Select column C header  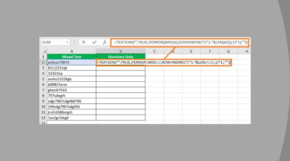[154, 51]
